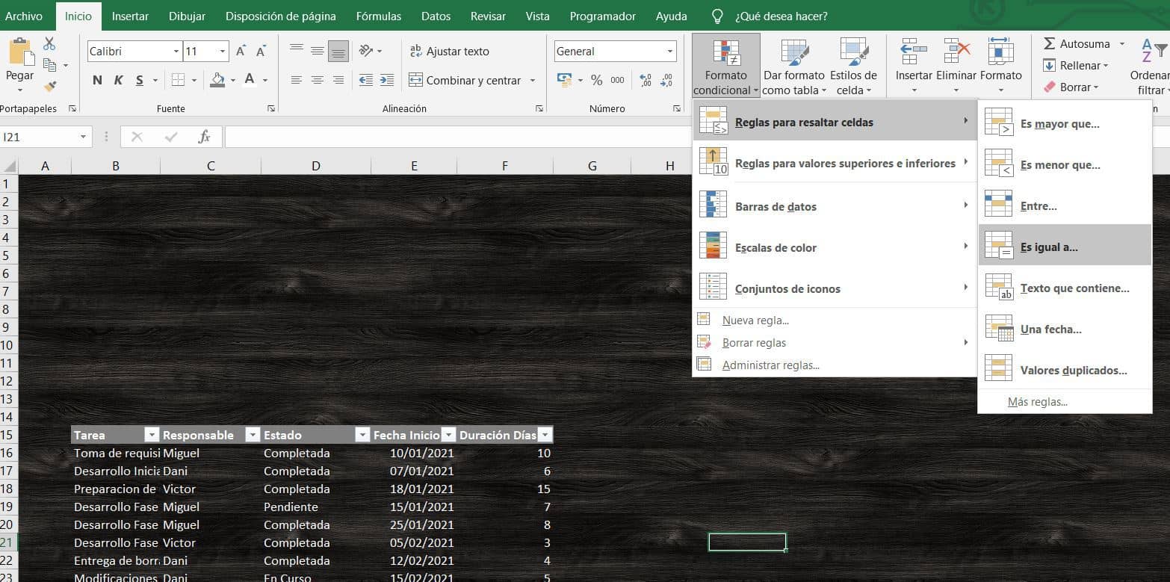Click the Increase Font Size icon
The height and width of the screenshot is (582, 1170).
coord(241,52)
